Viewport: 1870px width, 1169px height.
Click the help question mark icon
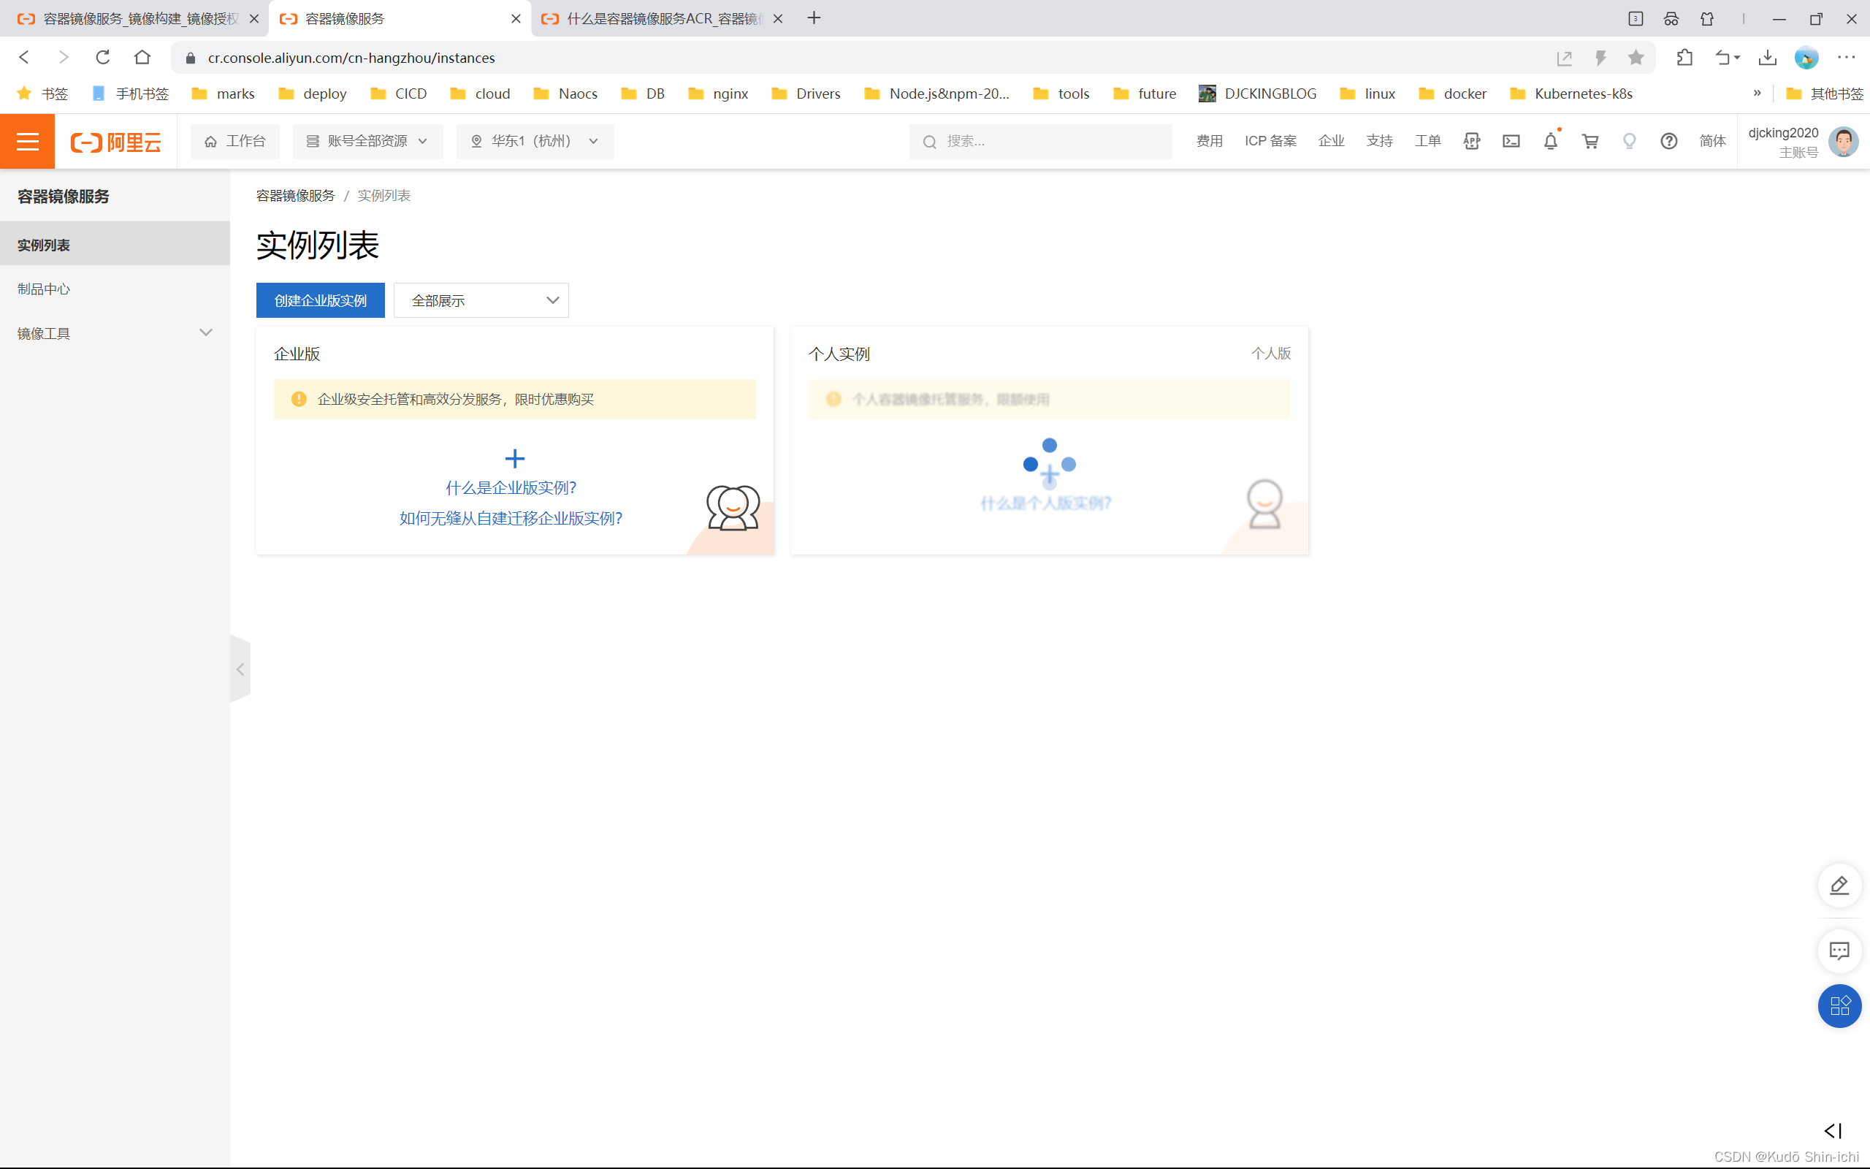coord(1668,141)
